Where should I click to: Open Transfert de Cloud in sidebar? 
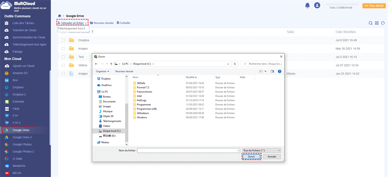(x=24, y=30)
